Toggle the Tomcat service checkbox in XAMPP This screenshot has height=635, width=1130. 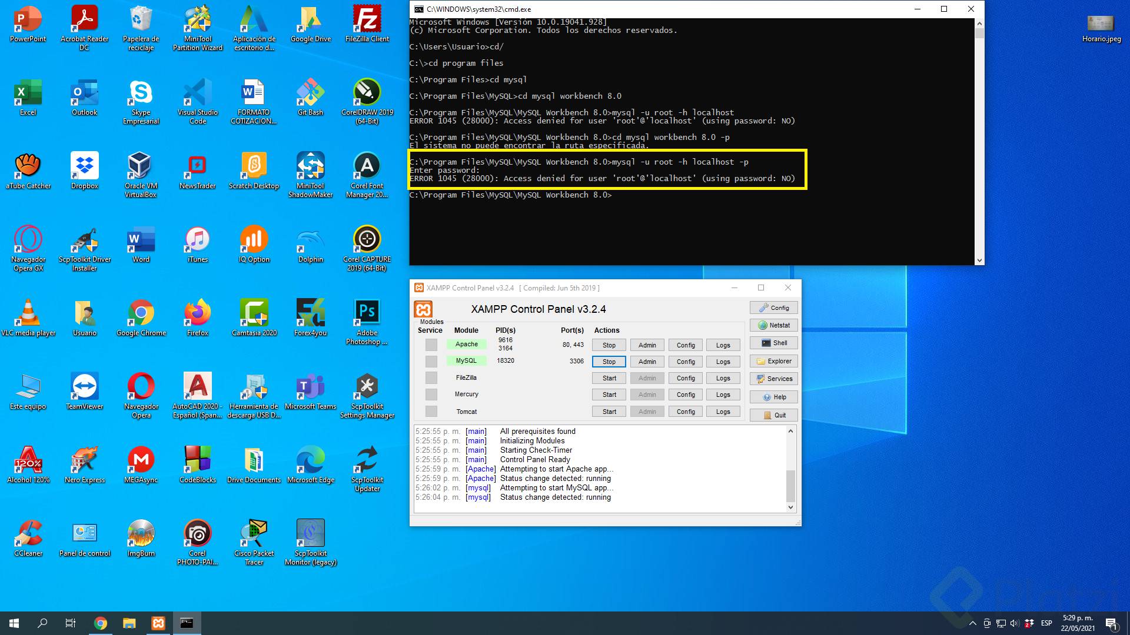point(431,412)
